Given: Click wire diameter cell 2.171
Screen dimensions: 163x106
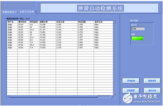Looking at the screenshot, I should [x=67, y=40].
